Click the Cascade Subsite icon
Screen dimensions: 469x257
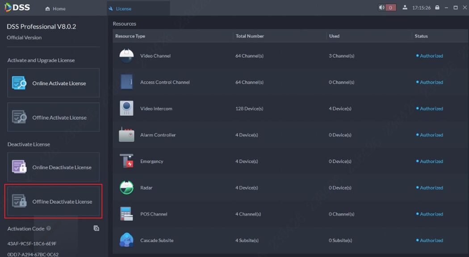point(126,240)
